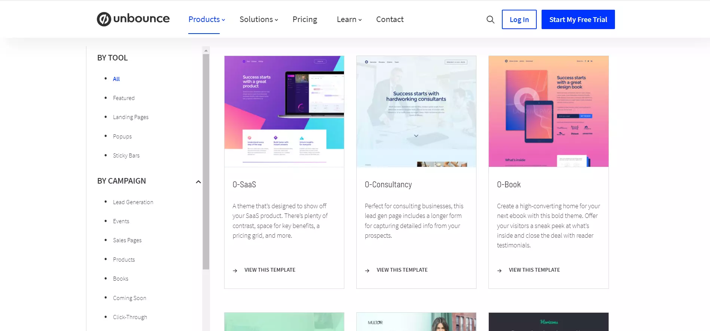Open the Contact page
Screen dimensions: 710x331
tap(390, 19)
